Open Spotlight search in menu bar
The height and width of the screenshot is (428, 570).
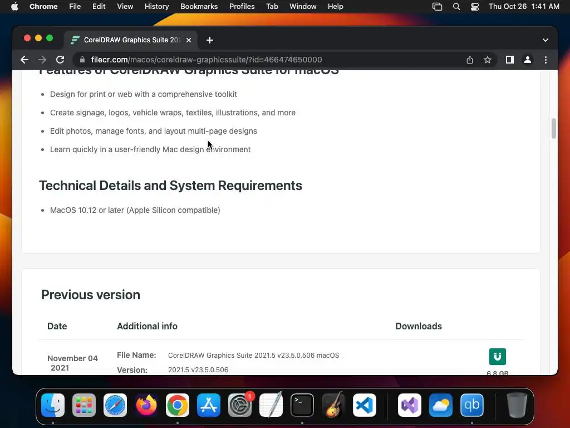456,7
